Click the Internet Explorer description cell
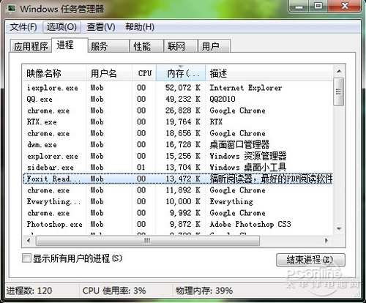Screen dimensions: 366x303 tap(246, 88)
